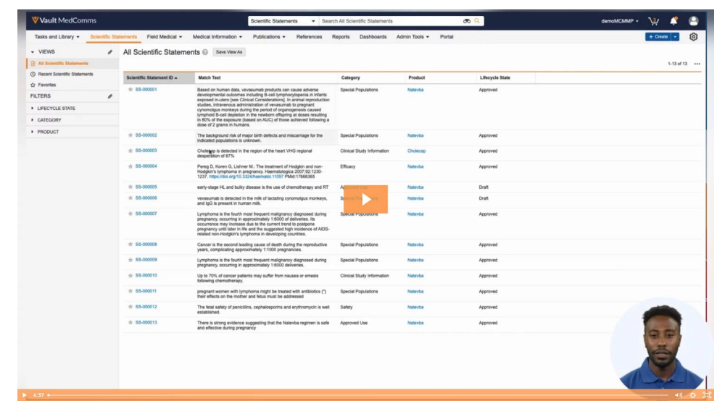Favorite statement SS-000010 with its star
This screenshot has width=725, height=414.
tap(130, 276)
